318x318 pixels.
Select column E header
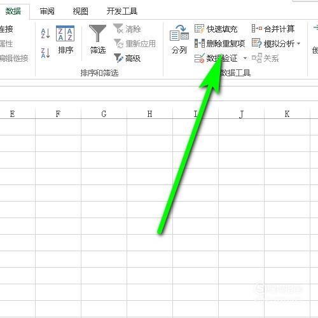pos(12,114)
